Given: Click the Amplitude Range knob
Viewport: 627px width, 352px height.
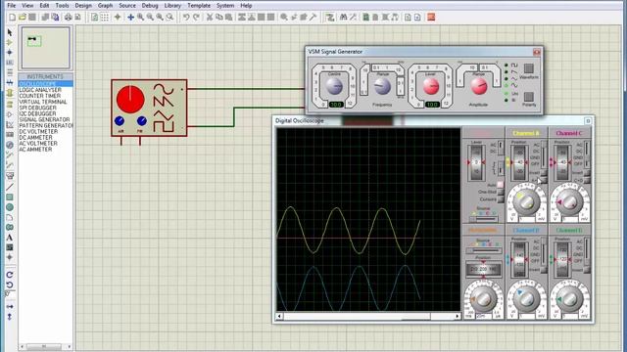Looking at the screenshot, I should (x=479, y=86).
